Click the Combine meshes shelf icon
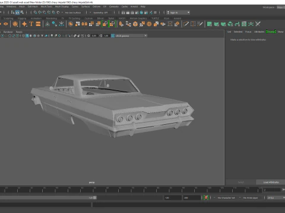 pyautogui.click(x=78, y=24)
